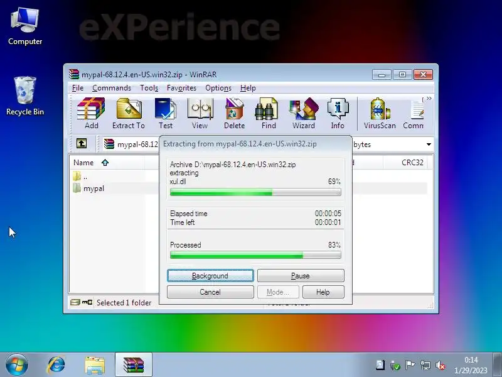Close the WinRAR window

click(423, 75)
